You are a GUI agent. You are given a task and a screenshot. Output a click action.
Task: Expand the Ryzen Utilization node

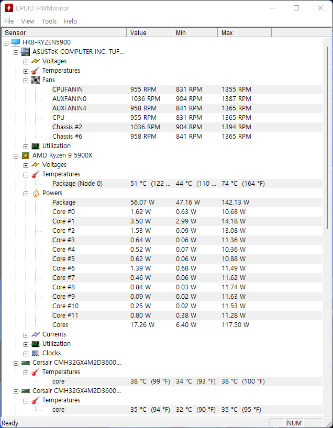pos(26,344)
